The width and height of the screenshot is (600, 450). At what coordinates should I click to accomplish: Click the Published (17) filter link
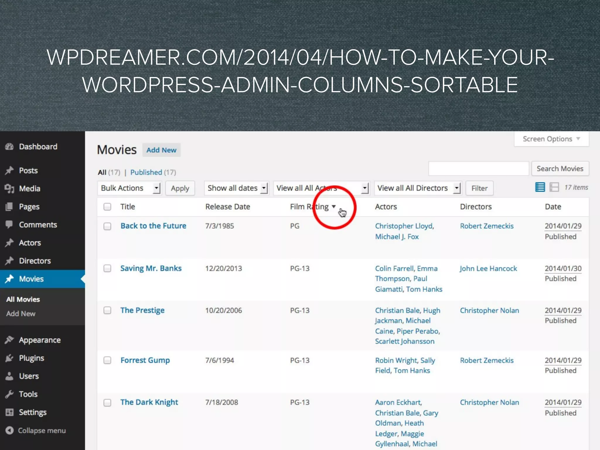(x=153, y=172)
